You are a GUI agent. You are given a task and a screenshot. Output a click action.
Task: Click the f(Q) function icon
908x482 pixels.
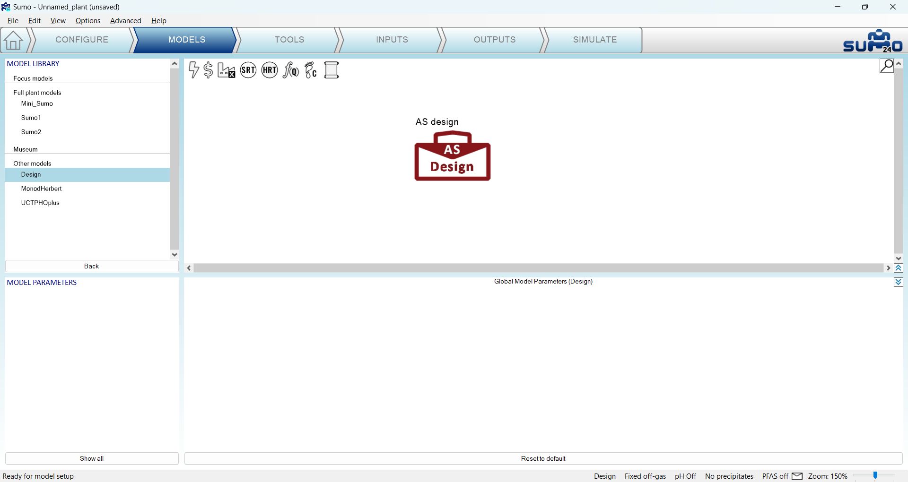290,70
